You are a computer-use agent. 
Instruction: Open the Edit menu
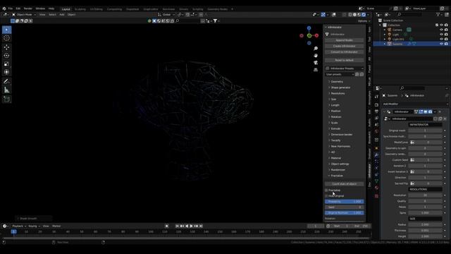coord(18,8)
